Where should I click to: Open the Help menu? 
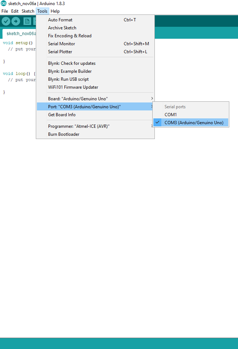coord(55,11)
